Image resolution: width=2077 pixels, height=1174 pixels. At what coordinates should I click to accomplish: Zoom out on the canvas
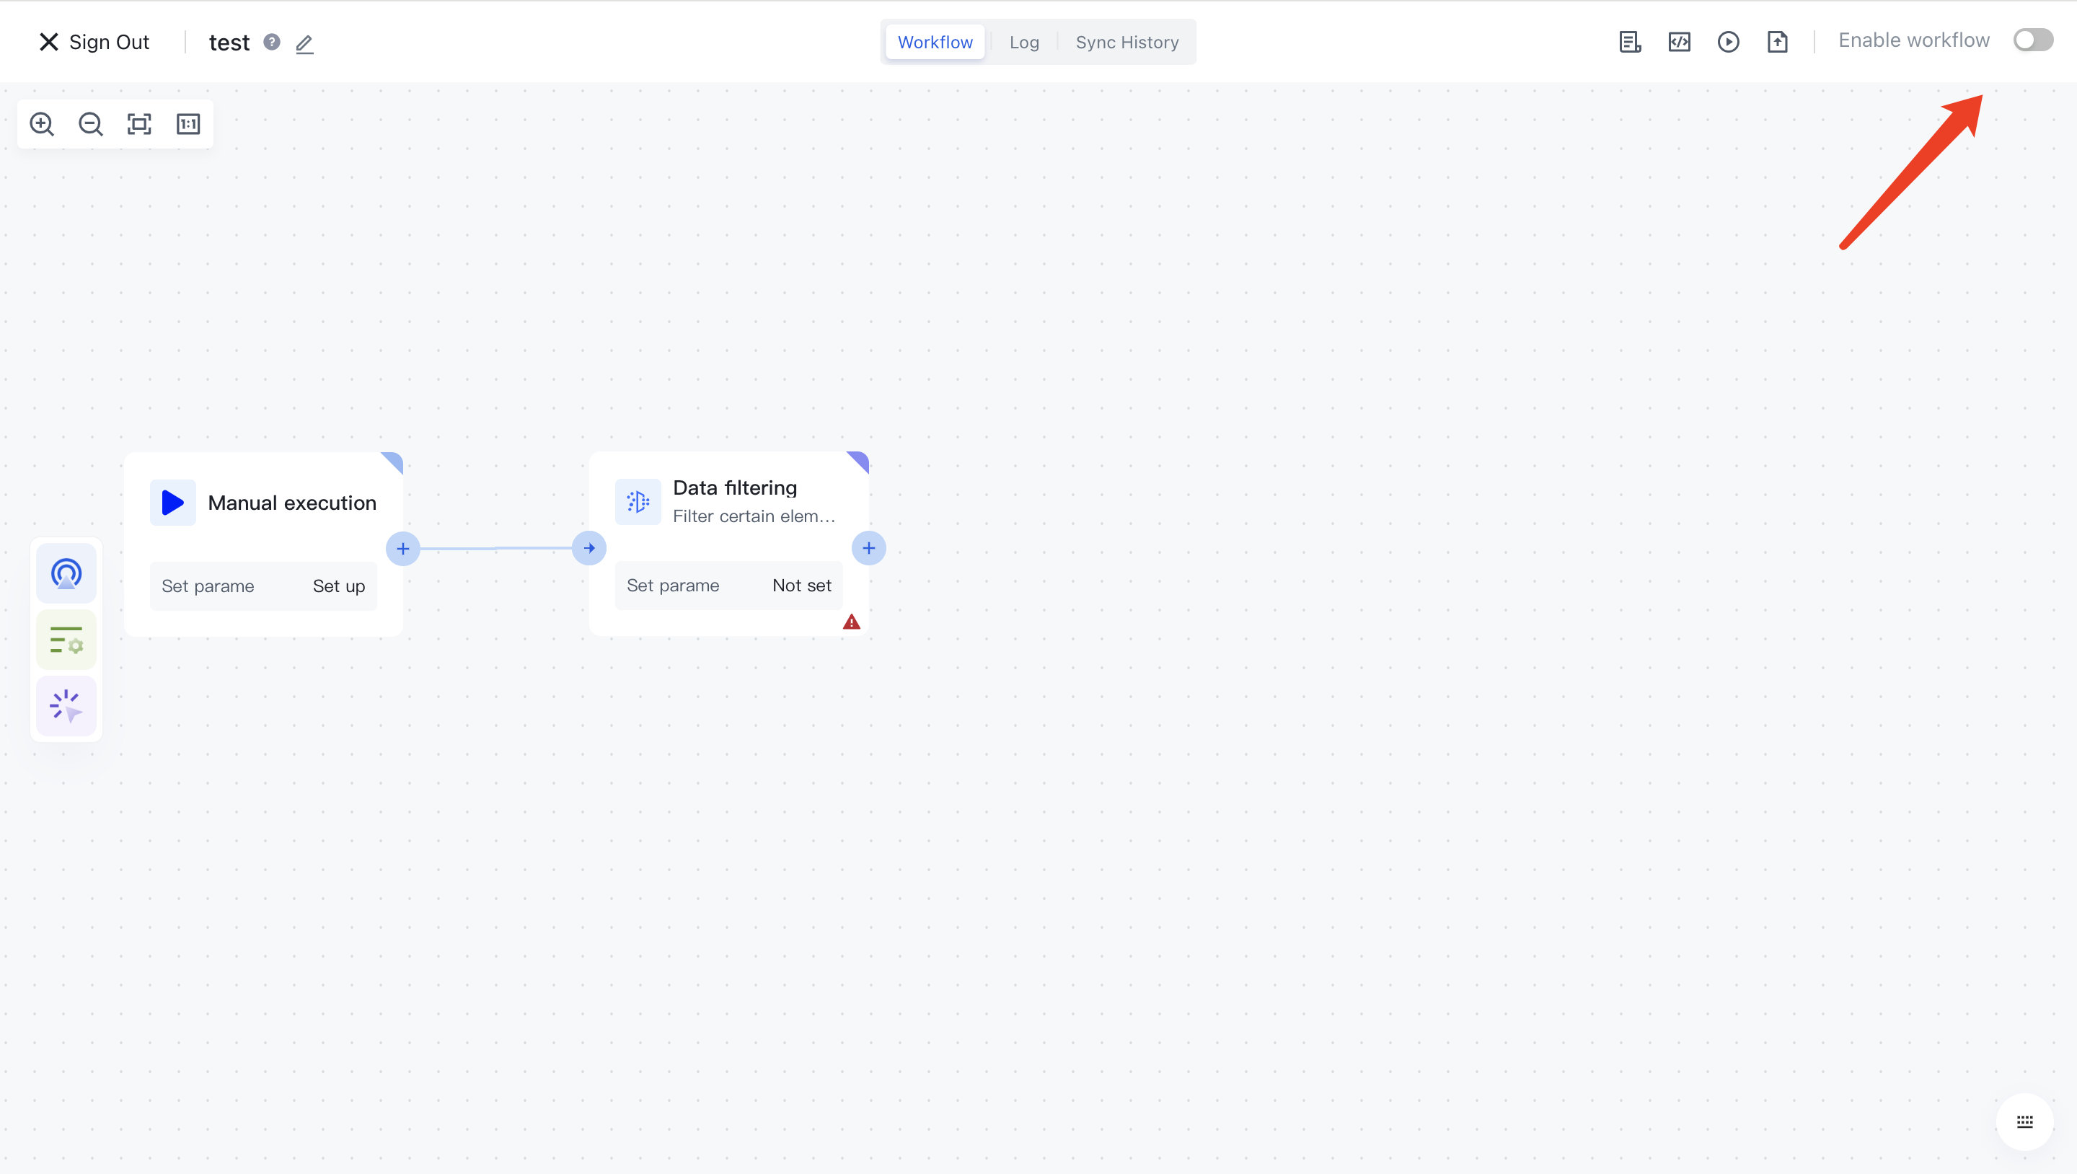[x=90, y=123]
